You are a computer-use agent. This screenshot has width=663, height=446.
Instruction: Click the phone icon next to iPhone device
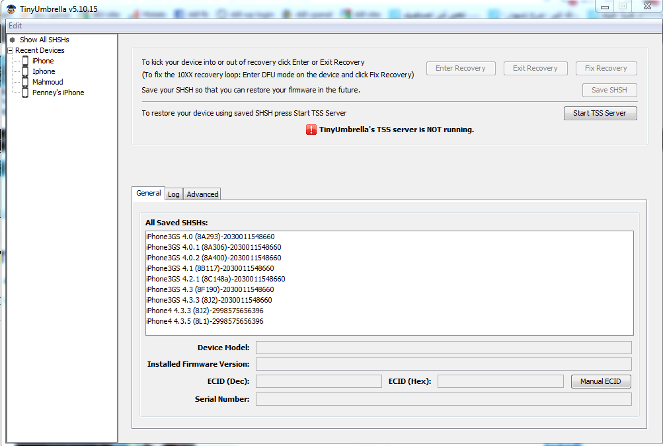click(25, 61)
